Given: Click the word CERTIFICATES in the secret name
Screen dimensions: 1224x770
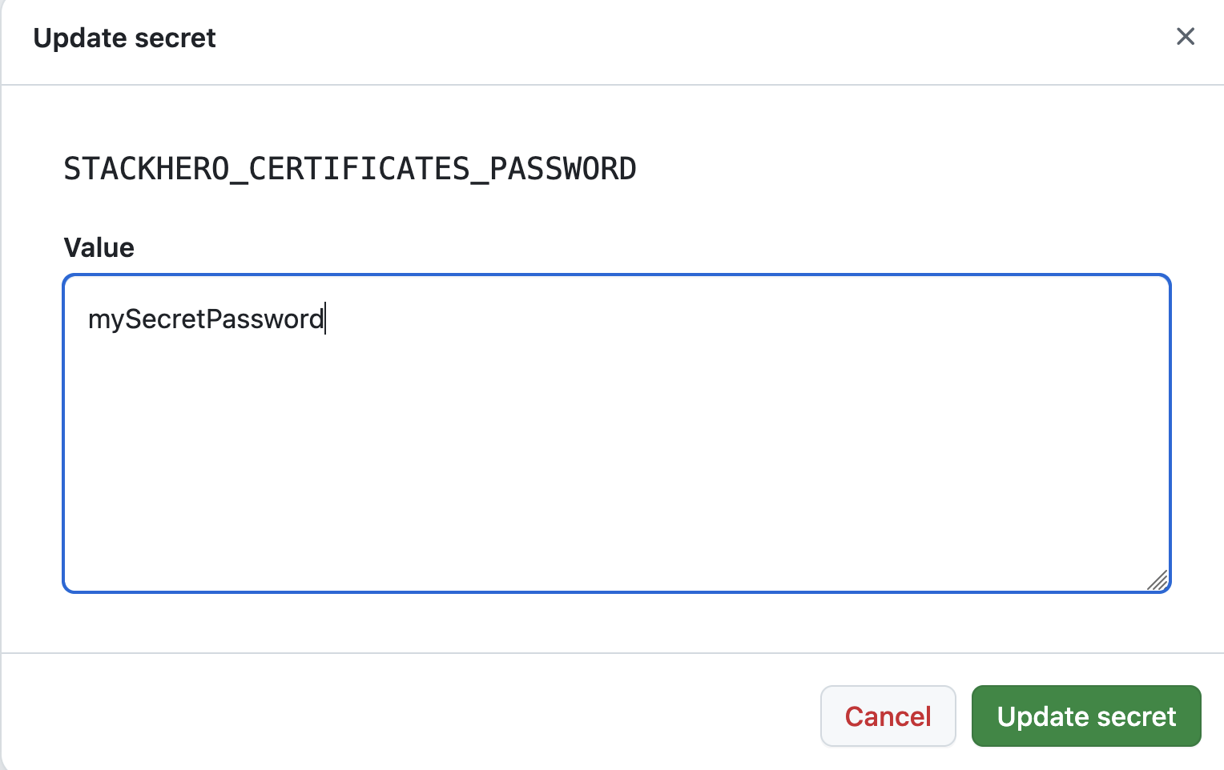Looking at the screenshot, I should tap(359, 169).
